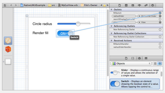Click the New Referencing Outlet circle
Image resolution: width=165 pixels, height=93 pixels.
coord(160,29)
